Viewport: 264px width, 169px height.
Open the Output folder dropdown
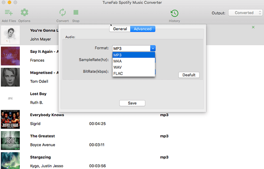[x=245, y=13]
